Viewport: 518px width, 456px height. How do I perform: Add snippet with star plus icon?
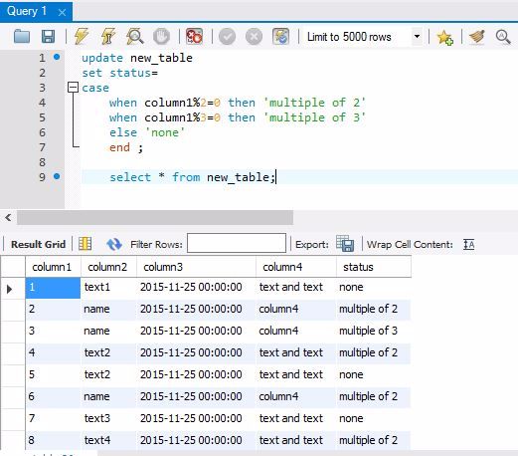pyautogui.click(x=444, y=37)
